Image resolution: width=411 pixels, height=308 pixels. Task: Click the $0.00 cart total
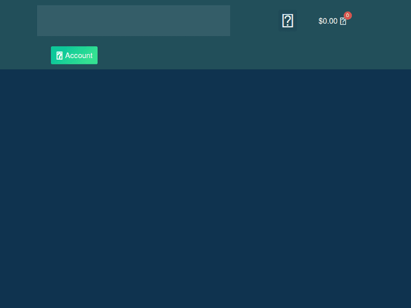tap(328, 21)
